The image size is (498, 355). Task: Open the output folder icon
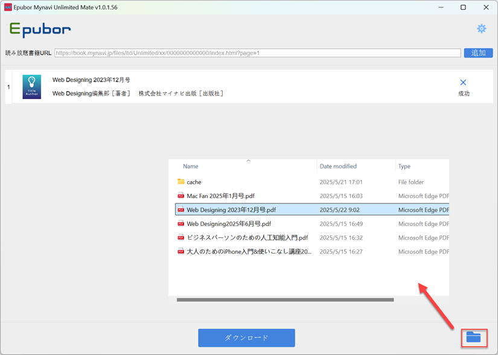(x=473, y=337)
